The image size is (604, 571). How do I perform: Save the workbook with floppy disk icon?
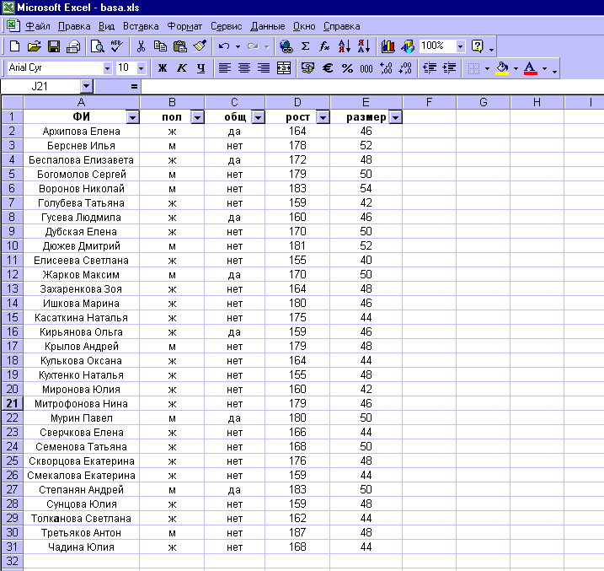[54, 46]
